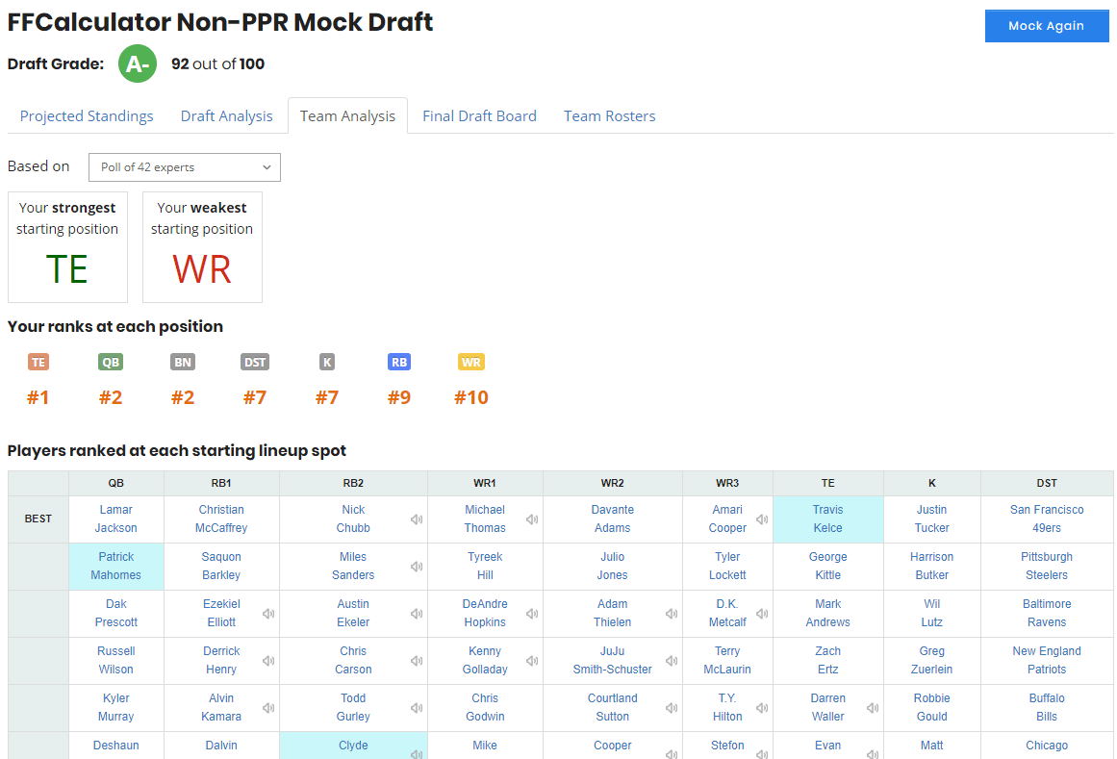Click the speaker icon next to Darren Waller

click(x=873, y=708)
